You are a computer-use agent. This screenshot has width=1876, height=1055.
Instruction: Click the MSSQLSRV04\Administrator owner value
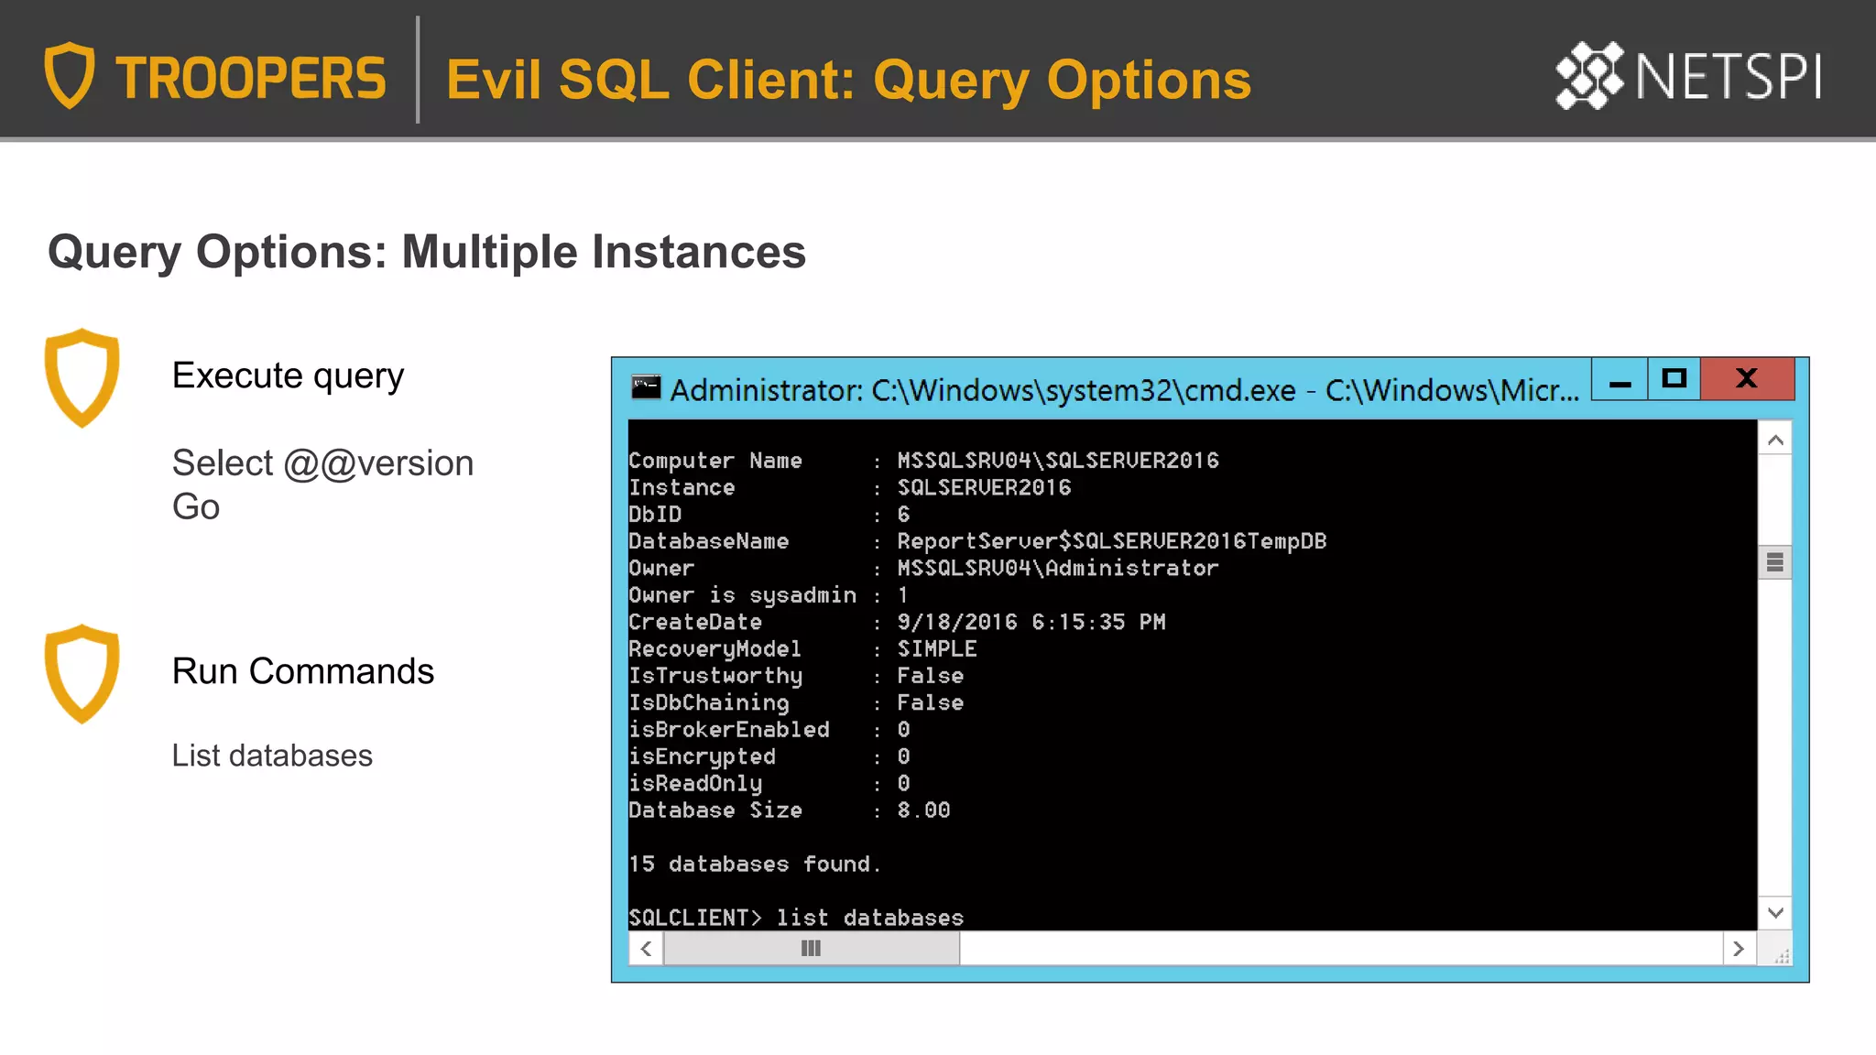coord(1058,568)
